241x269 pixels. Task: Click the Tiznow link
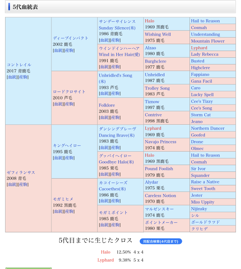click(x=152, y=102)
